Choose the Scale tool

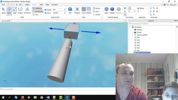pos(15,11)
